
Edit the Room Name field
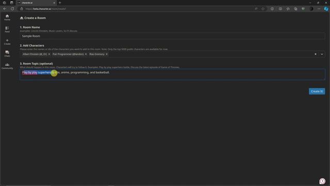[172, 36]
